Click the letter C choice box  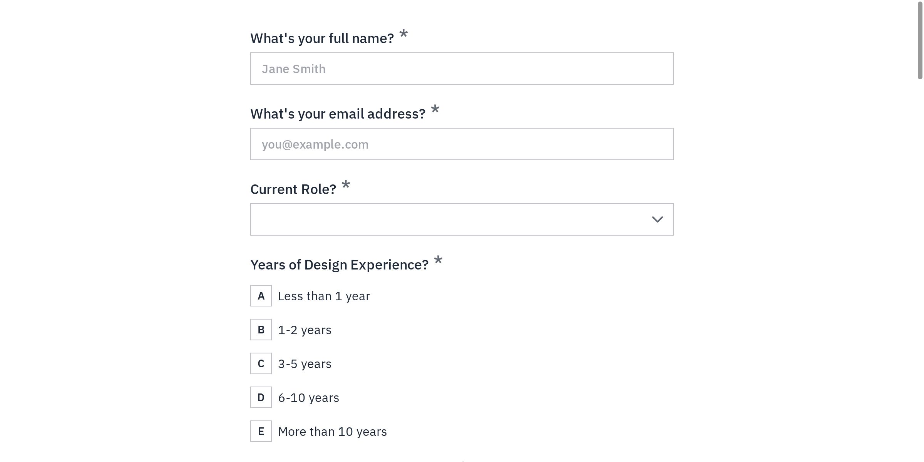pos(261,363)
